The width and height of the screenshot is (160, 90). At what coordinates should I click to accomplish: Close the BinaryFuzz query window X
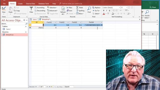pyautogui.click(x=140, y=19)
